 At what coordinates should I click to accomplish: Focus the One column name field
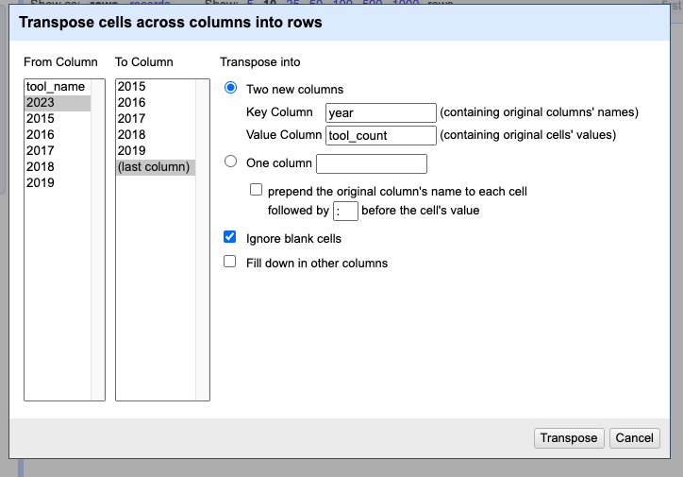click(x=372, y=163)
